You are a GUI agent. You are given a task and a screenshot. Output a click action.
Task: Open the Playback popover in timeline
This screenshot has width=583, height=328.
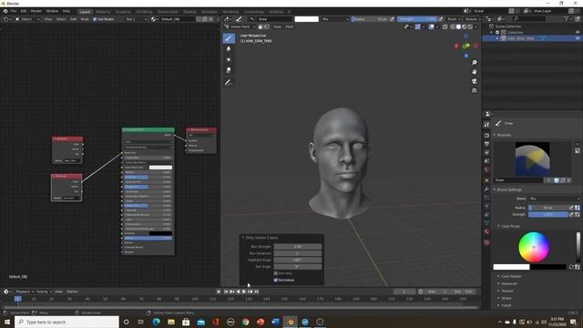(x=25, y=292)
